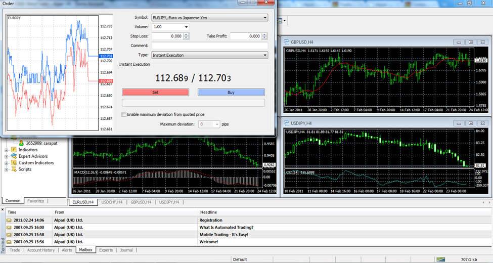Click envelope icon of What Is Automated Trading mail

coord(9,228)
